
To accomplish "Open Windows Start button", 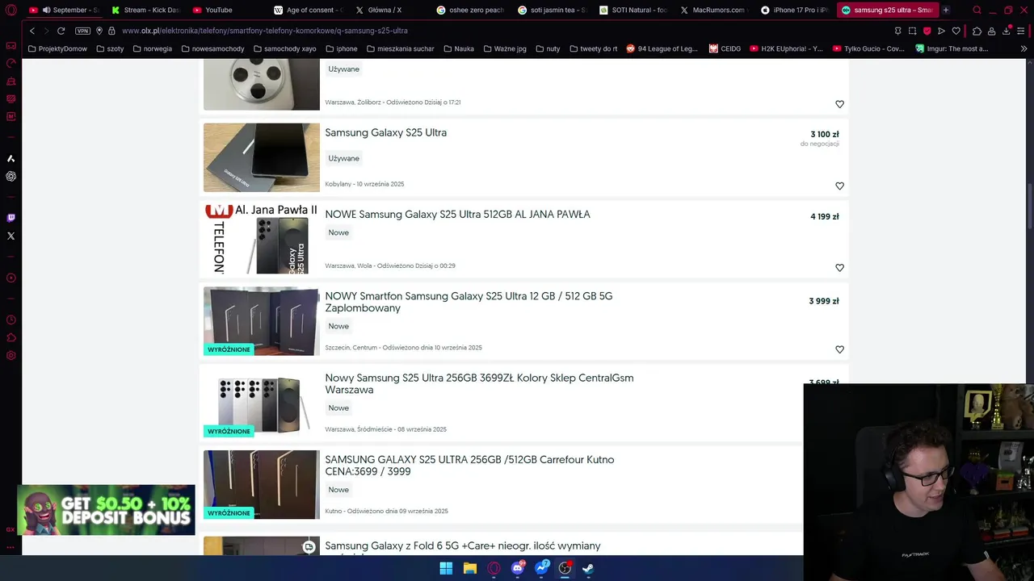I will pos(446,568).
